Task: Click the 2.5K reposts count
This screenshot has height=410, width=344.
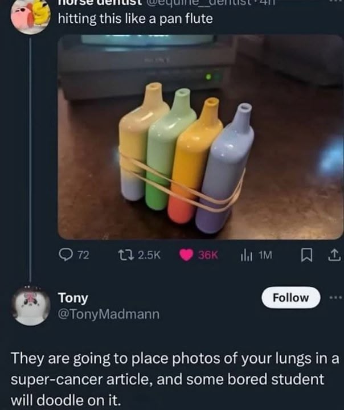Action: [150, 257]
